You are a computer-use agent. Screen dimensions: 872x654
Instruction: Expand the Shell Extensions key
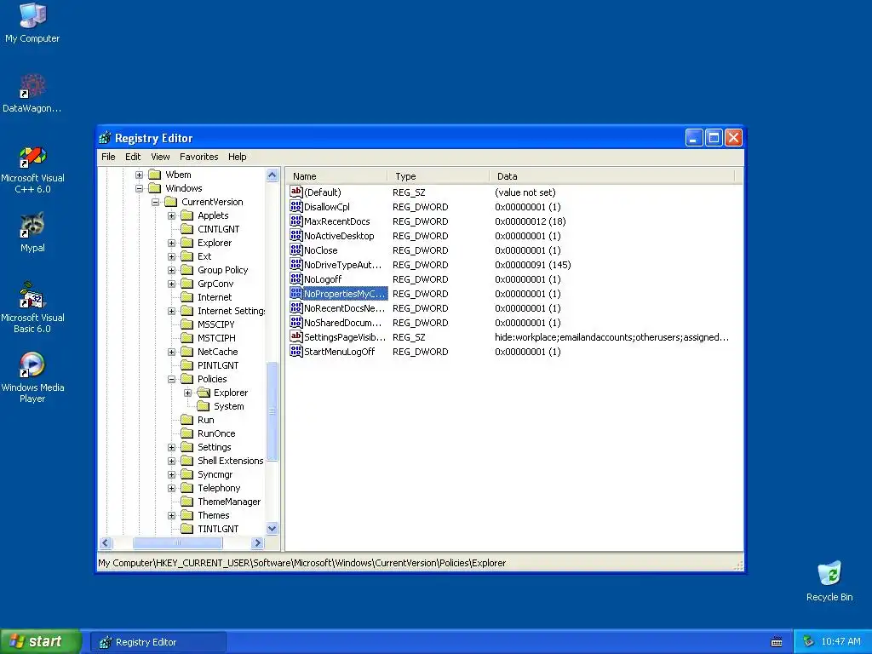click(x=171, y=461)
